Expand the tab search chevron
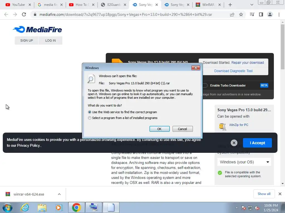 point(252,5)
